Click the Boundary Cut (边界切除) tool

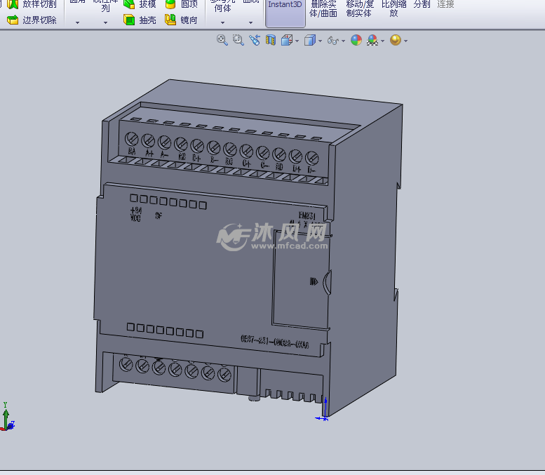(32, 20)
